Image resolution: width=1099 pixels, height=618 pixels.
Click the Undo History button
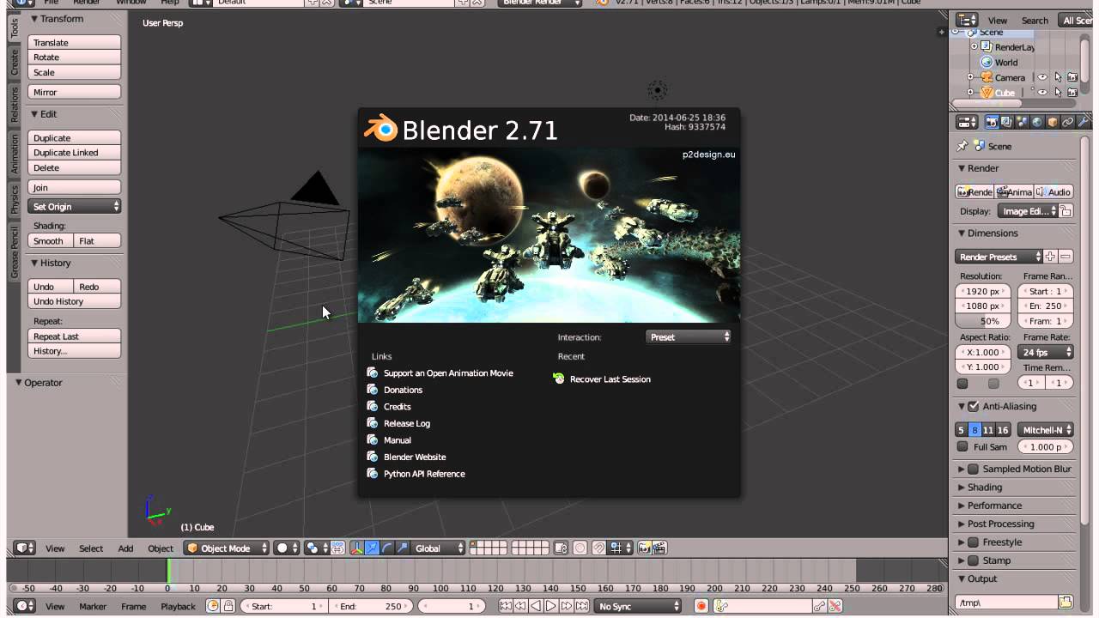[x=75, y=301]
